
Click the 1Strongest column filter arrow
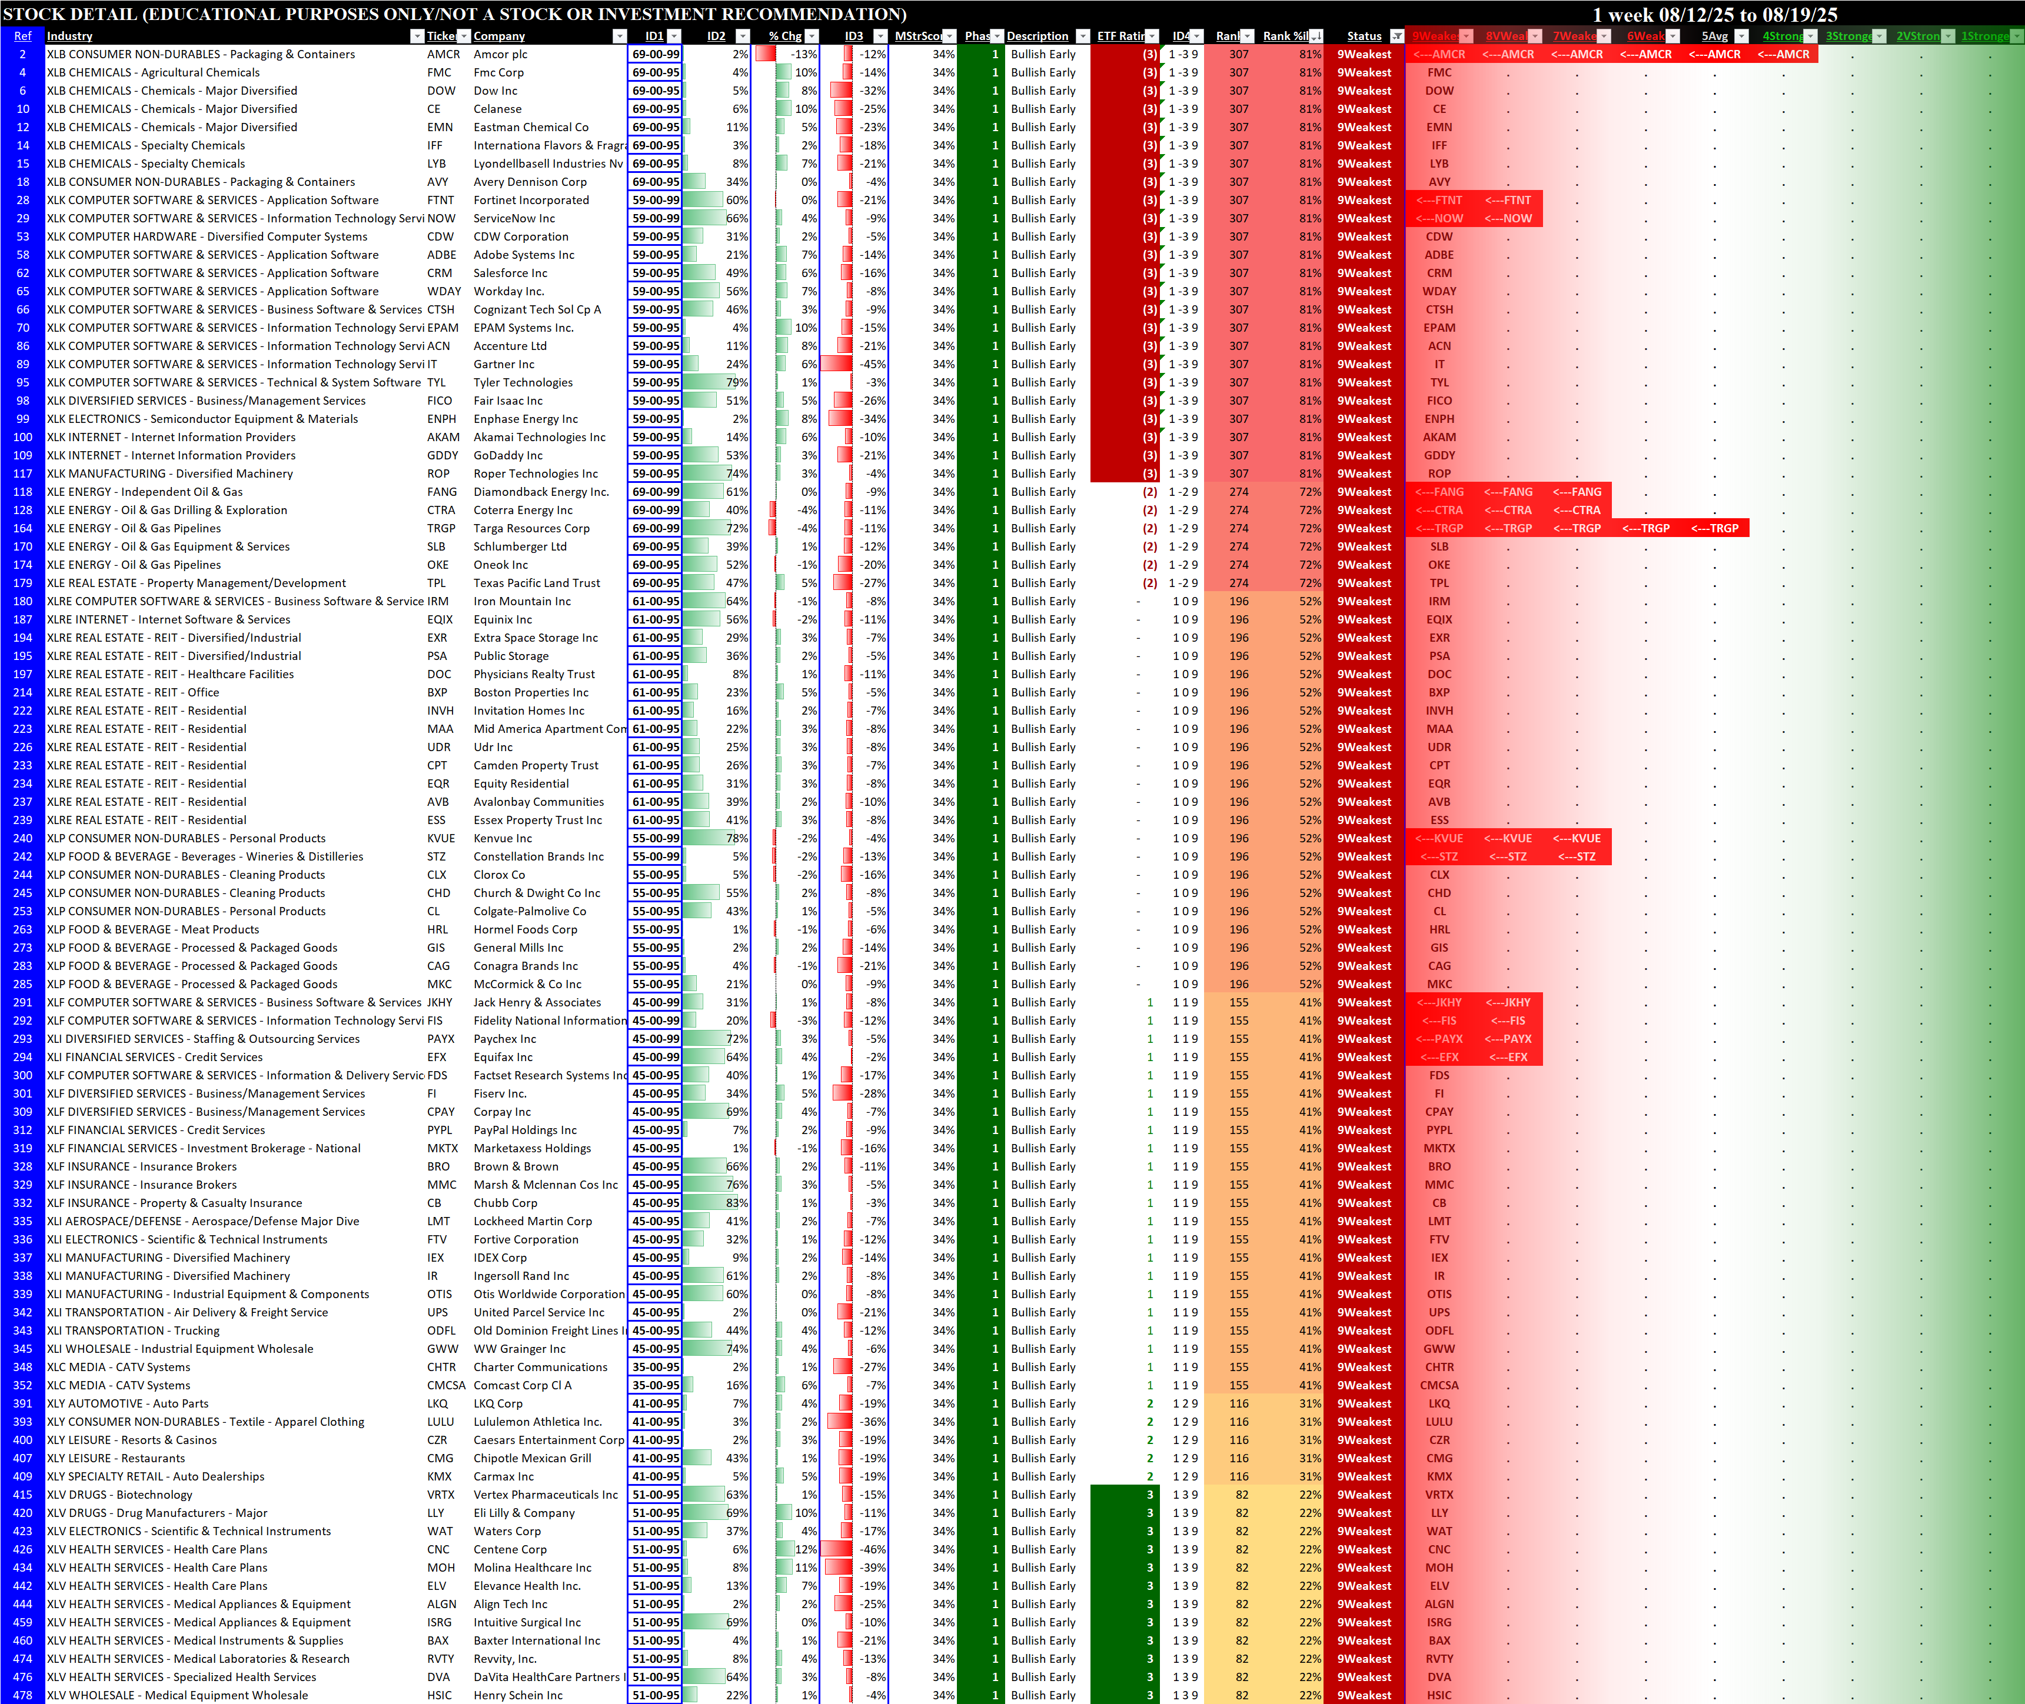click(2016, 36)
